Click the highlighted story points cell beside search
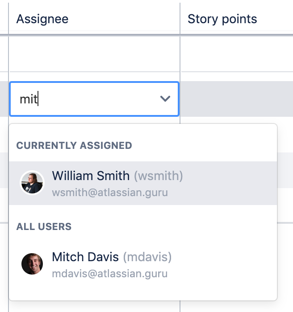The height and width of the screenshot is (312, 293). [x=237, y=99]
